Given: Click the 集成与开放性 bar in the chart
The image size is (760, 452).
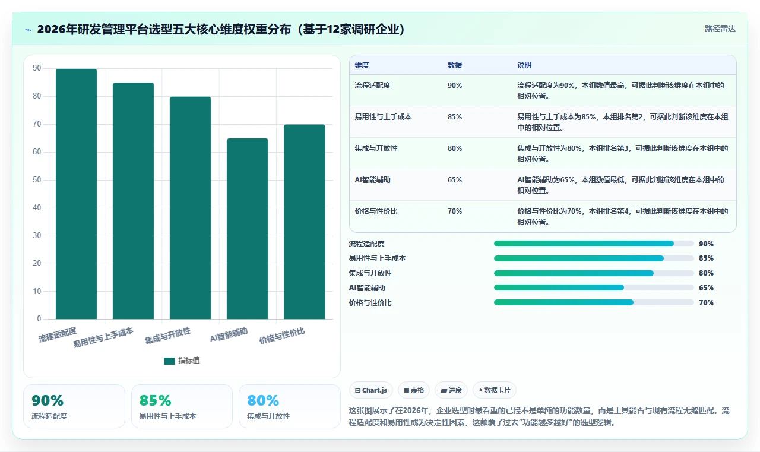Looking at the screenshot, I should (190, 208).
